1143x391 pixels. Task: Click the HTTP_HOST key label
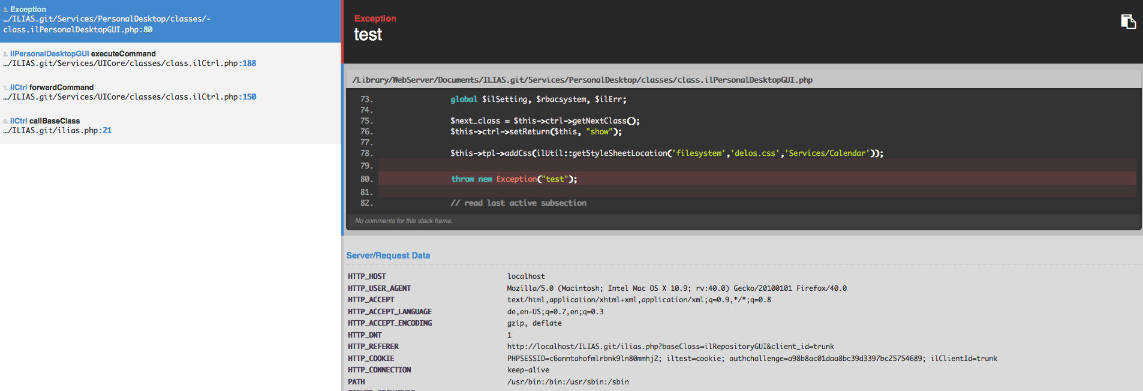click(x=367, y=276)
